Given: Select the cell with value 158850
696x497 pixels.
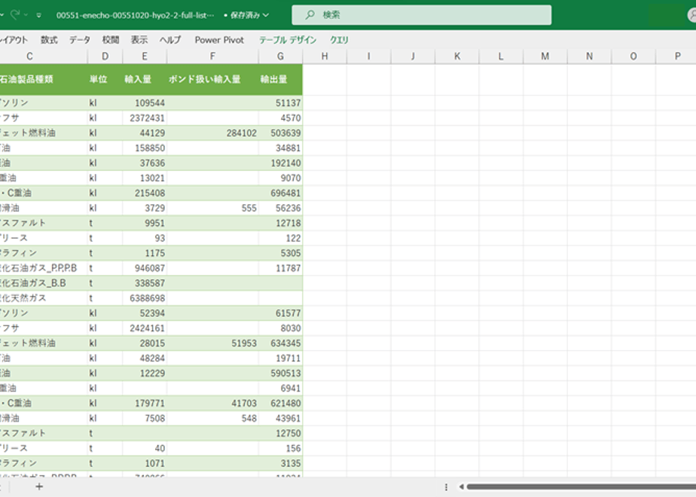Looking at the screenshot, I should (145, 148).
